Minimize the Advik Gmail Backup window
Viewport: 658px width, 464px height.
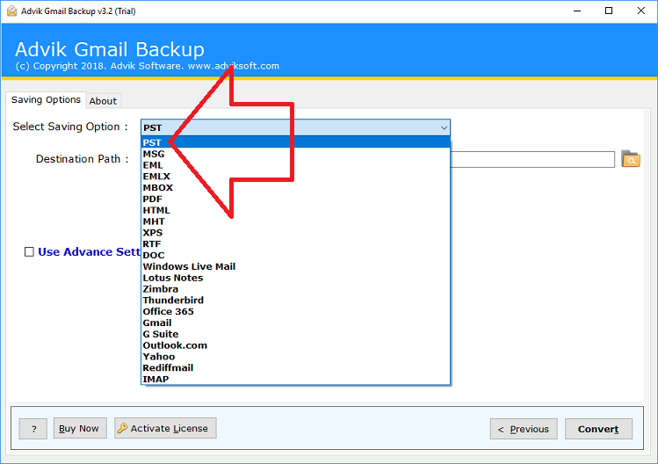point(577,11)
